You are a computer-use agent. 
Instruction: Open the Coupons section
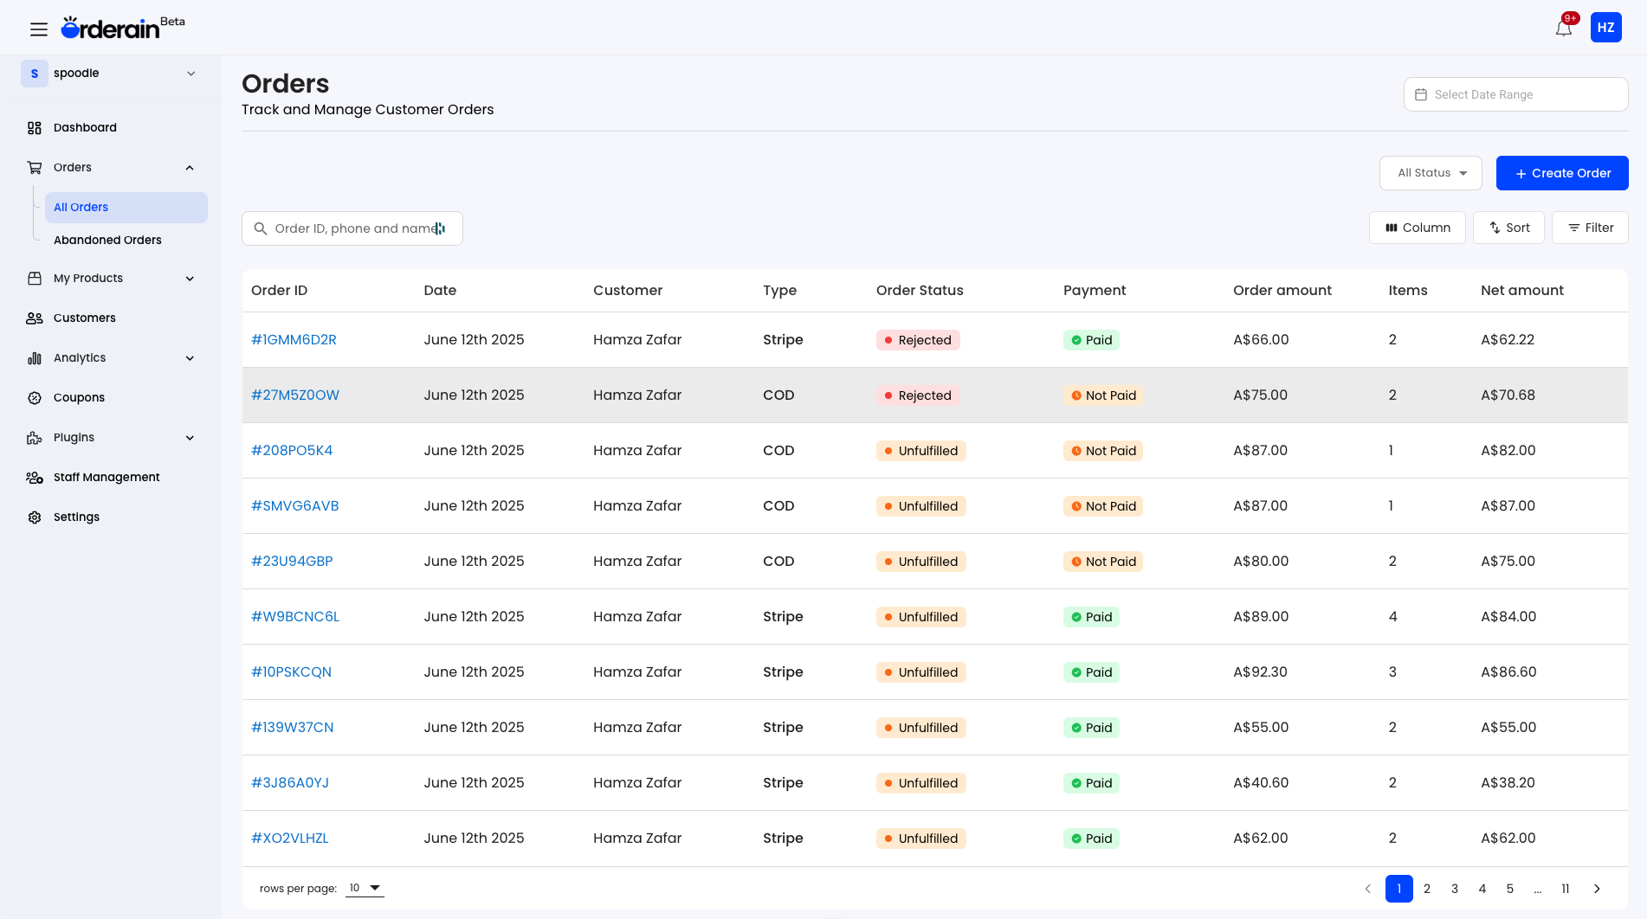point(79,397)
